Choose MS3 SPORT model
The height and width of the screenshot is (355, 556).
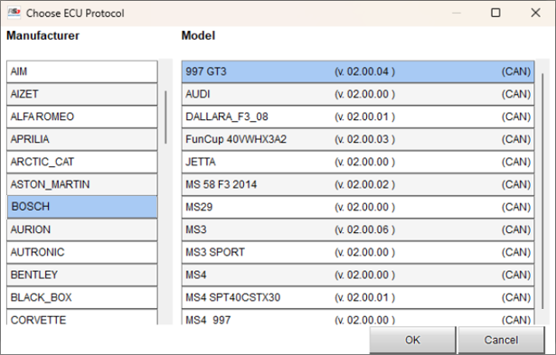(358, 252)
